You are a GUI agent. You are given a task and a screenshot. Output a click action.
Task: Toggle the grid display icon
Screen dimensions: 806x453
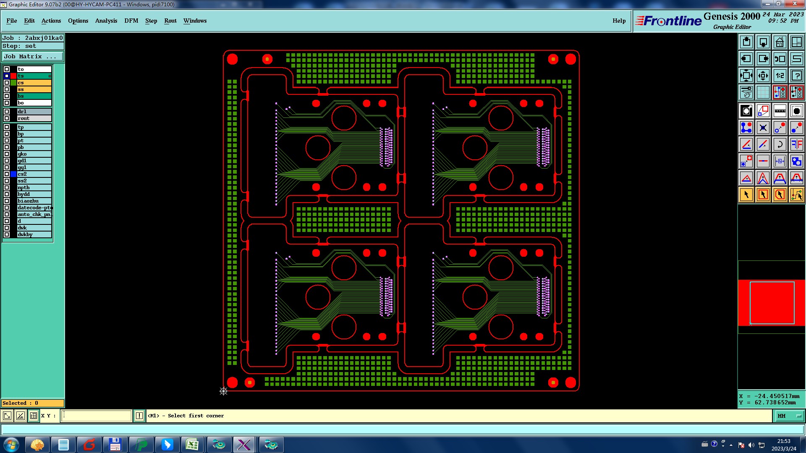pyautogui.click(x=763, y=92)
